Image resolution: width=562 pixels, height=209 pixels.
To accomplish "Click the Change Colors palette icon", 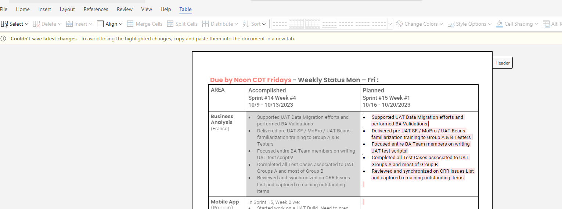I will [x=399, y=24].
